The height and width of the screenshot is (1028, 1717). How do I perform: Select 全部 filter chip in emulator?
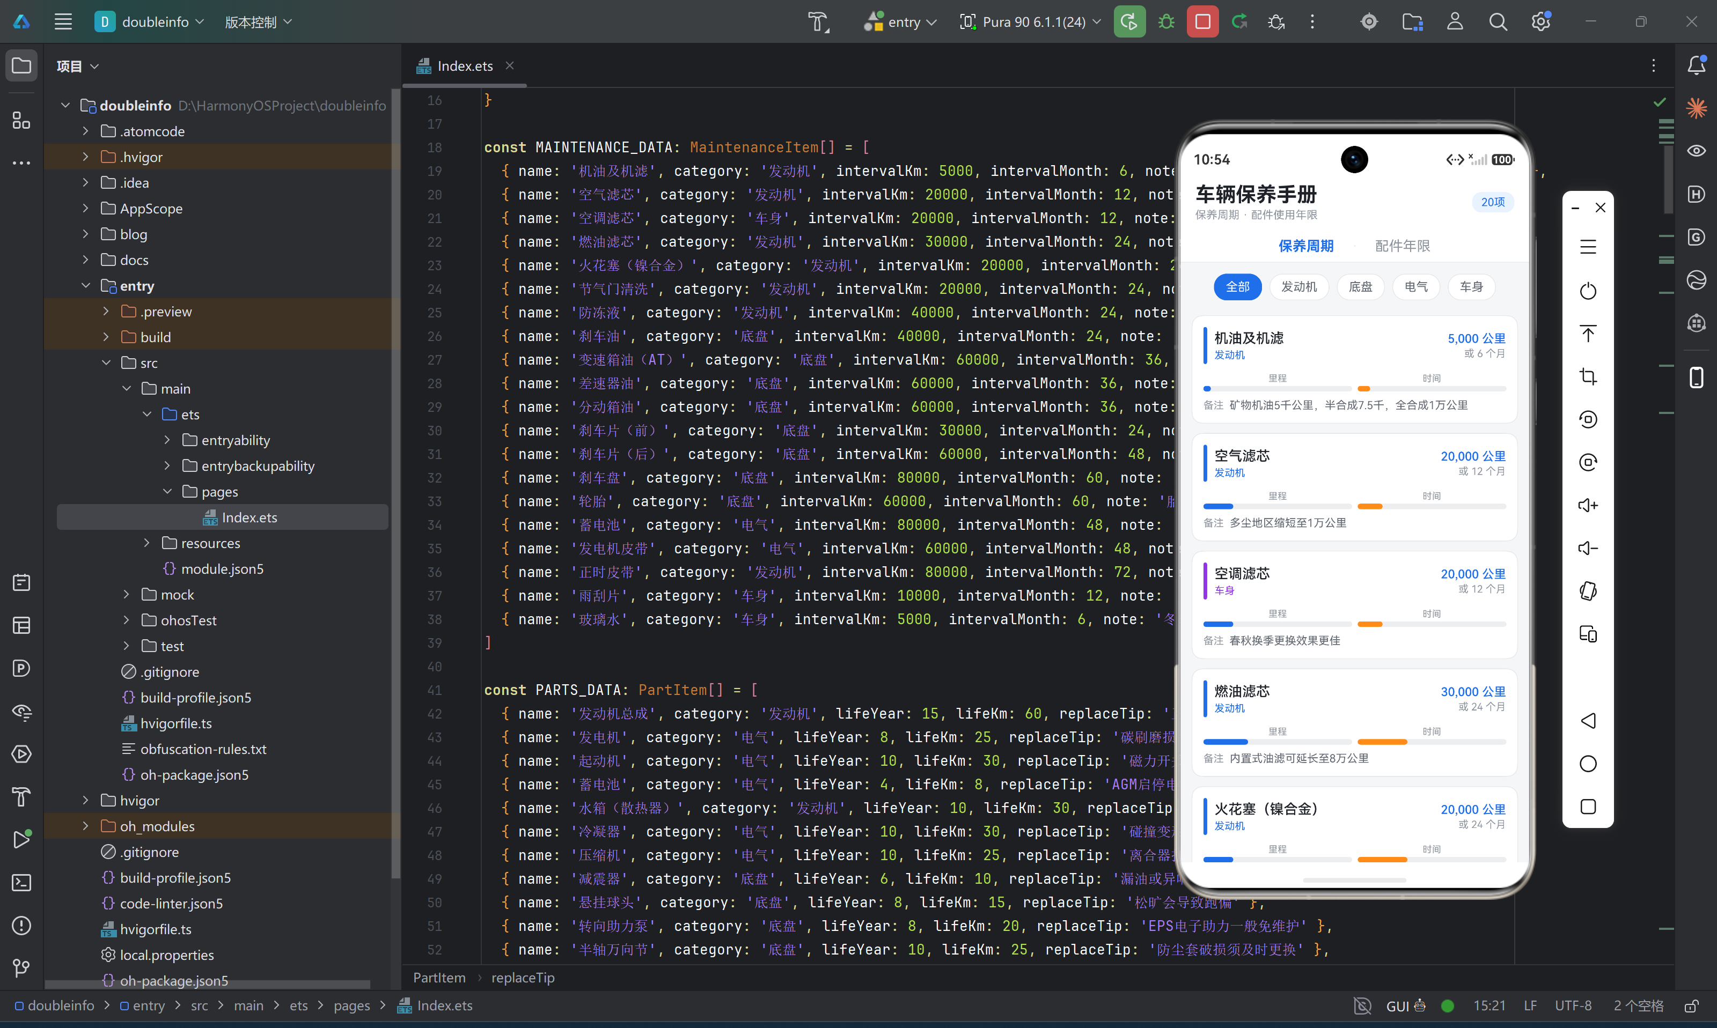pos(1237,287)
